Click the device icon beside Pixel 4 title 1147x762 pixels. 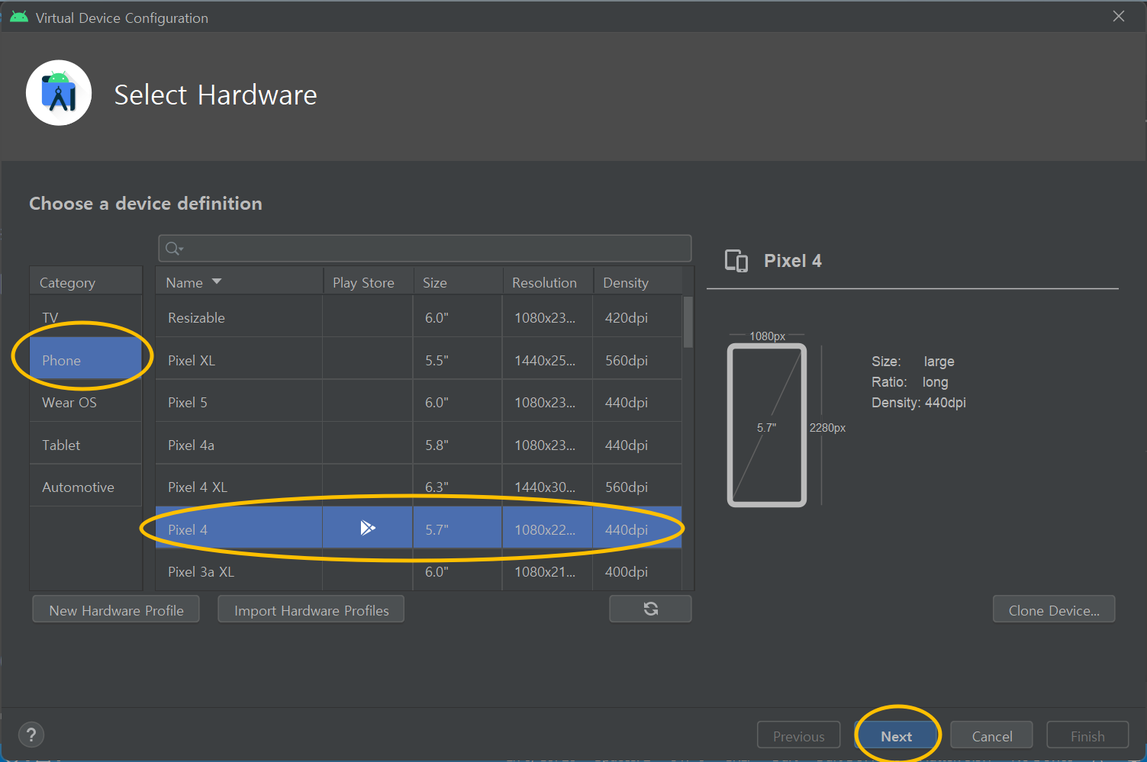(x=736, y=261)
